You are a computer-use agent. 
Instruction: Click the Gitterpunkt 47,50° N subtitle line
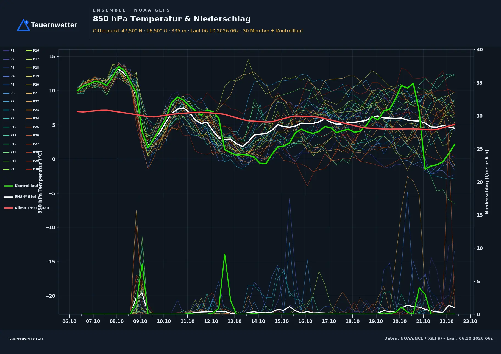(198, 31)
